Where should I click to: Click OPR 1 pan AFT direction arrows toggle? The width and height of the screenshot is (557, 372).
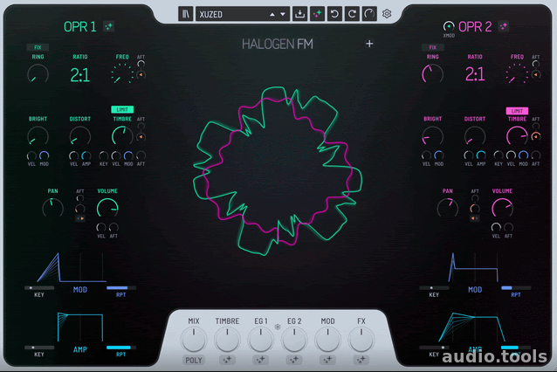pyautogui.click(x=80, y=218)
